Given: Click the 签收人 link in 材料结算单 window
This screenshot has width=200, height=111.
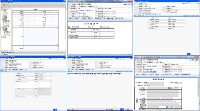Looking at the screenshot, I should click(x=83, y=16).
